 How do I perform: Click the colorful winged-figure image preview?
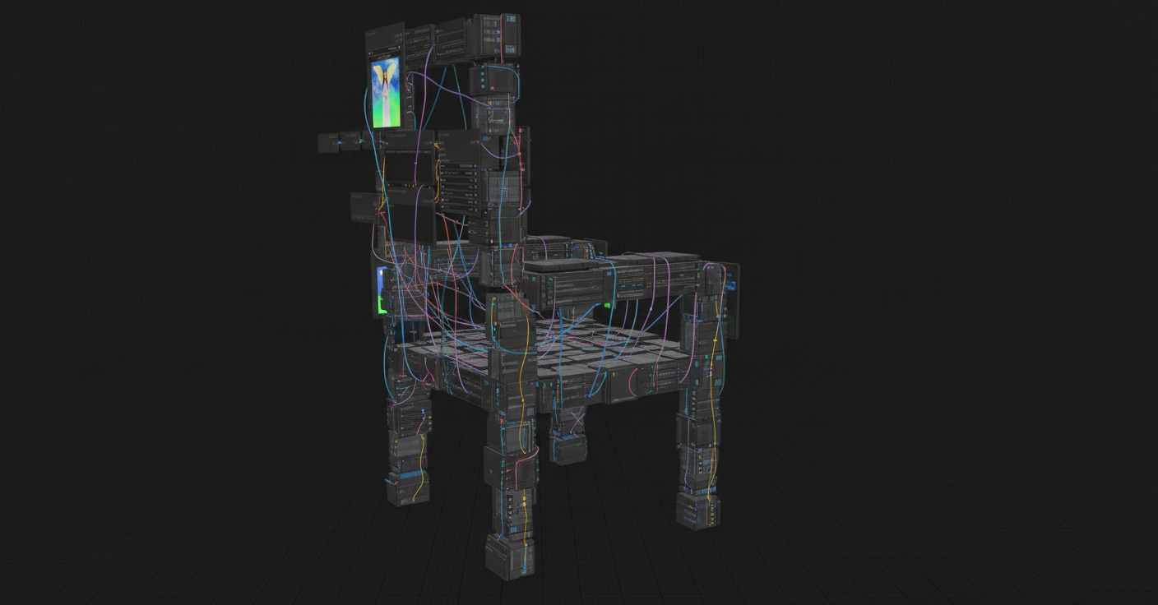386,92
